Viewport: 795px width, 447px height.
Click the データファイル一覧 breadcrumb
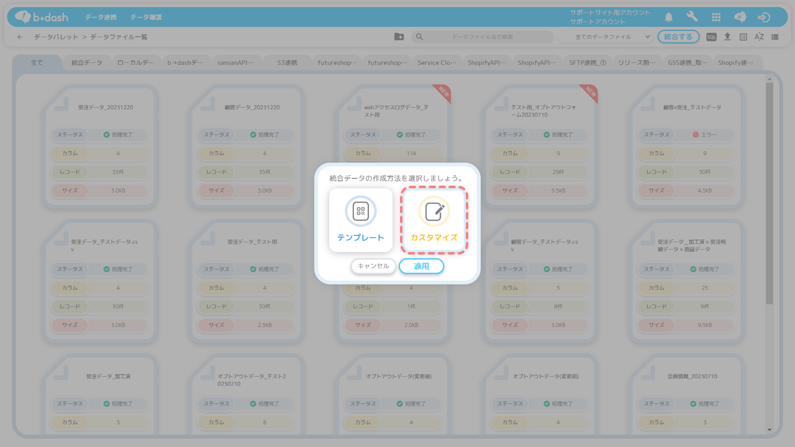tap(119, 37)
